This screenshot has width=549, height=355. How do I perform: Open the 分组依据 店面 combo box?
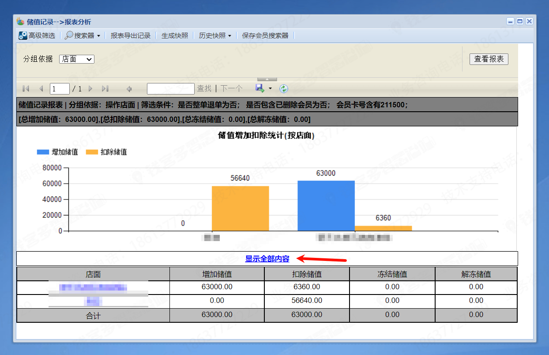click(77, 59)
